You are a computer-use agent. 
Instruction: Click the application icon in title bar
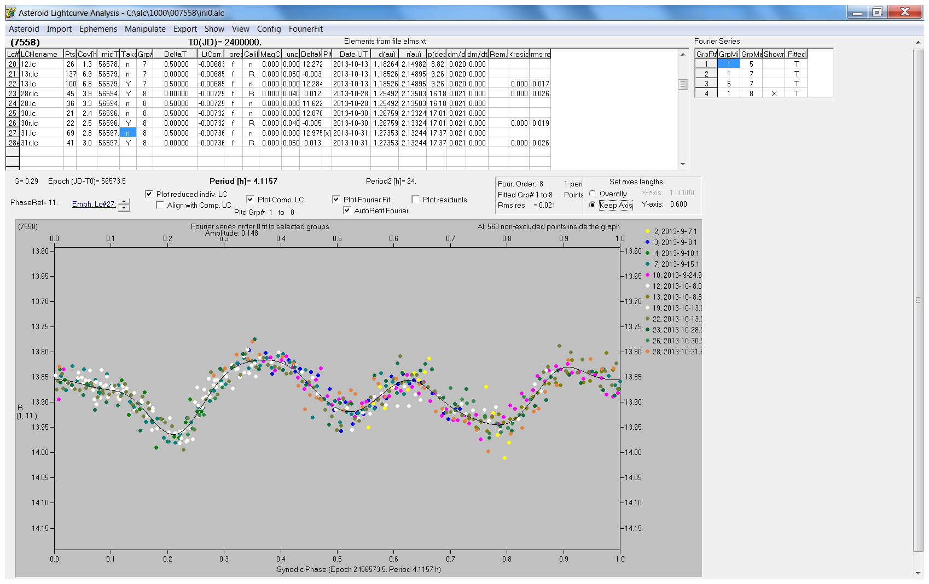coord(11,13)
